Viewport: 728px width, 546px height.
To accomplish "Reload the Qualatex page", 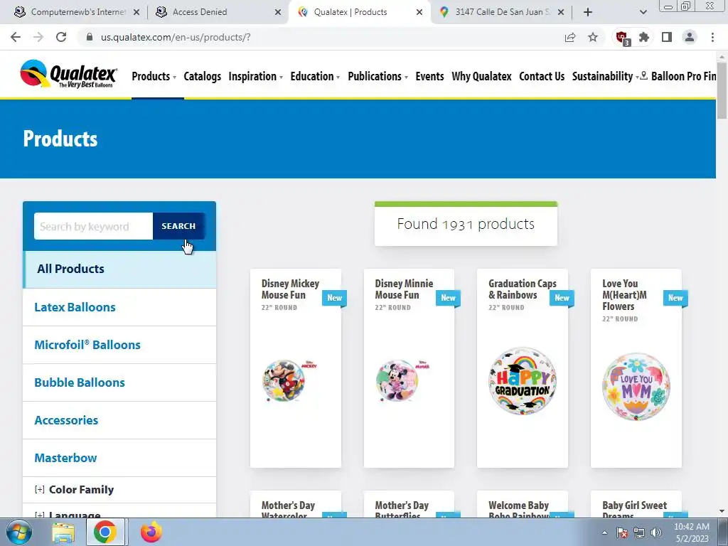I will pyautogui.click(x=61, y=37).
